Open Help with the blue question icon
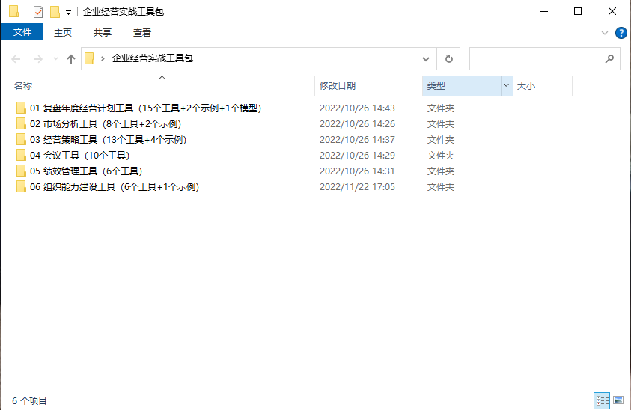The width and height of the screenshot is (631, 410). (x=621, y=33)
